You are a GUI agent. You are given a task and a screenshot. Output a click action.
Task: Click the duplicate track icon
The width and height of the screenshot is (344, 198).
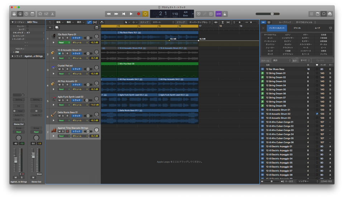(x=57, y=27)
